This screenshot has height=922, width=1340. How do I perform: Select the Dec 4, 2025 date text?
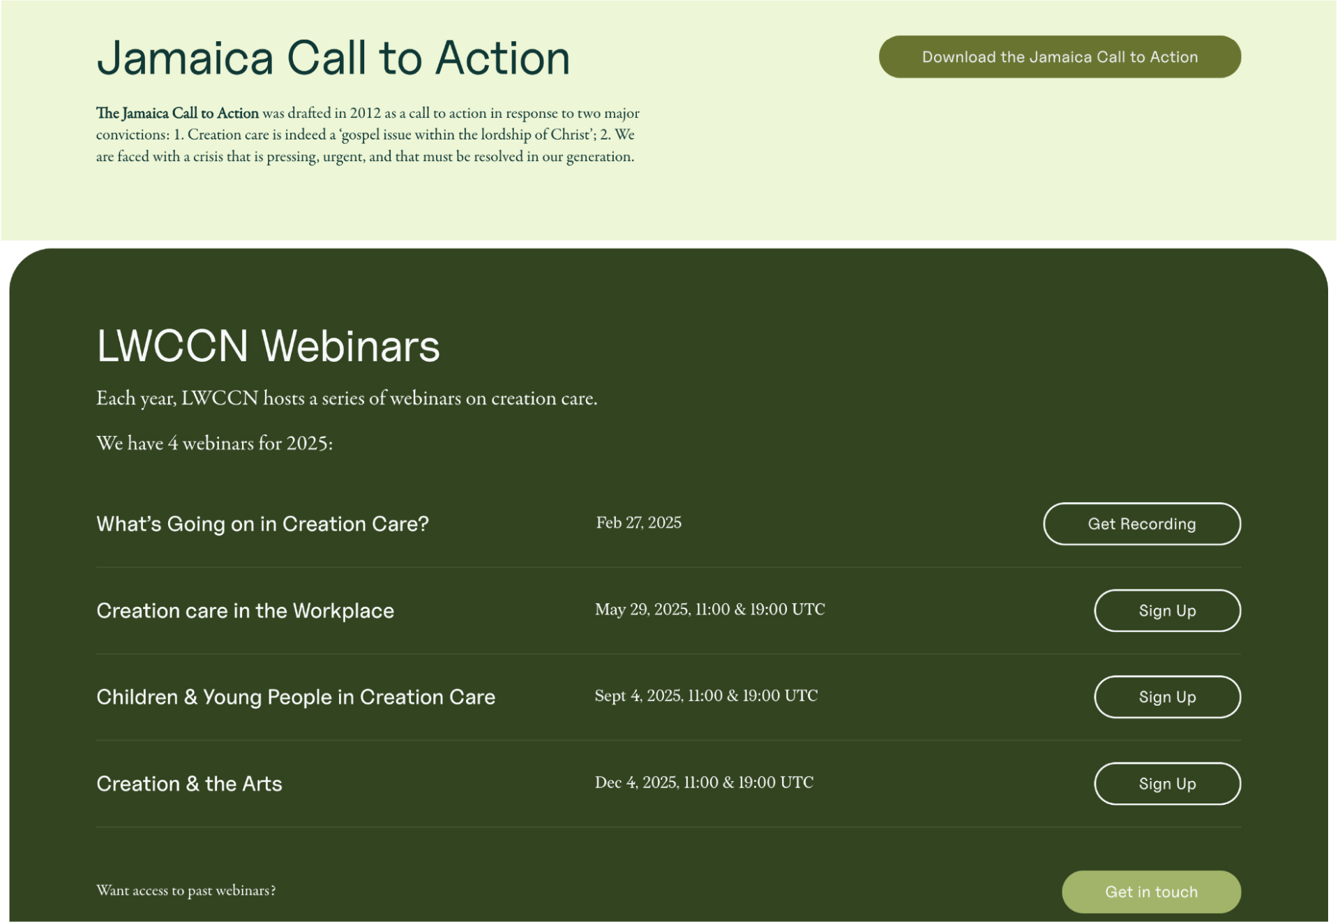tap(702, 782)
